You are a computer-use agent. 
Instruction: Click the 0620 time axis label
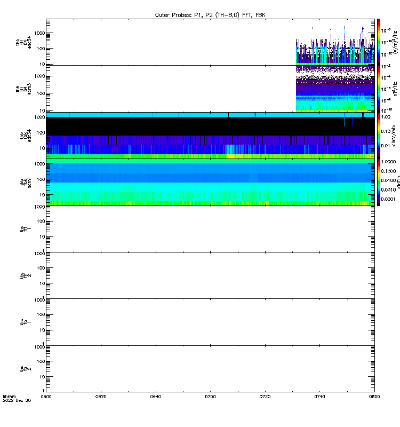tap(101, 397)
